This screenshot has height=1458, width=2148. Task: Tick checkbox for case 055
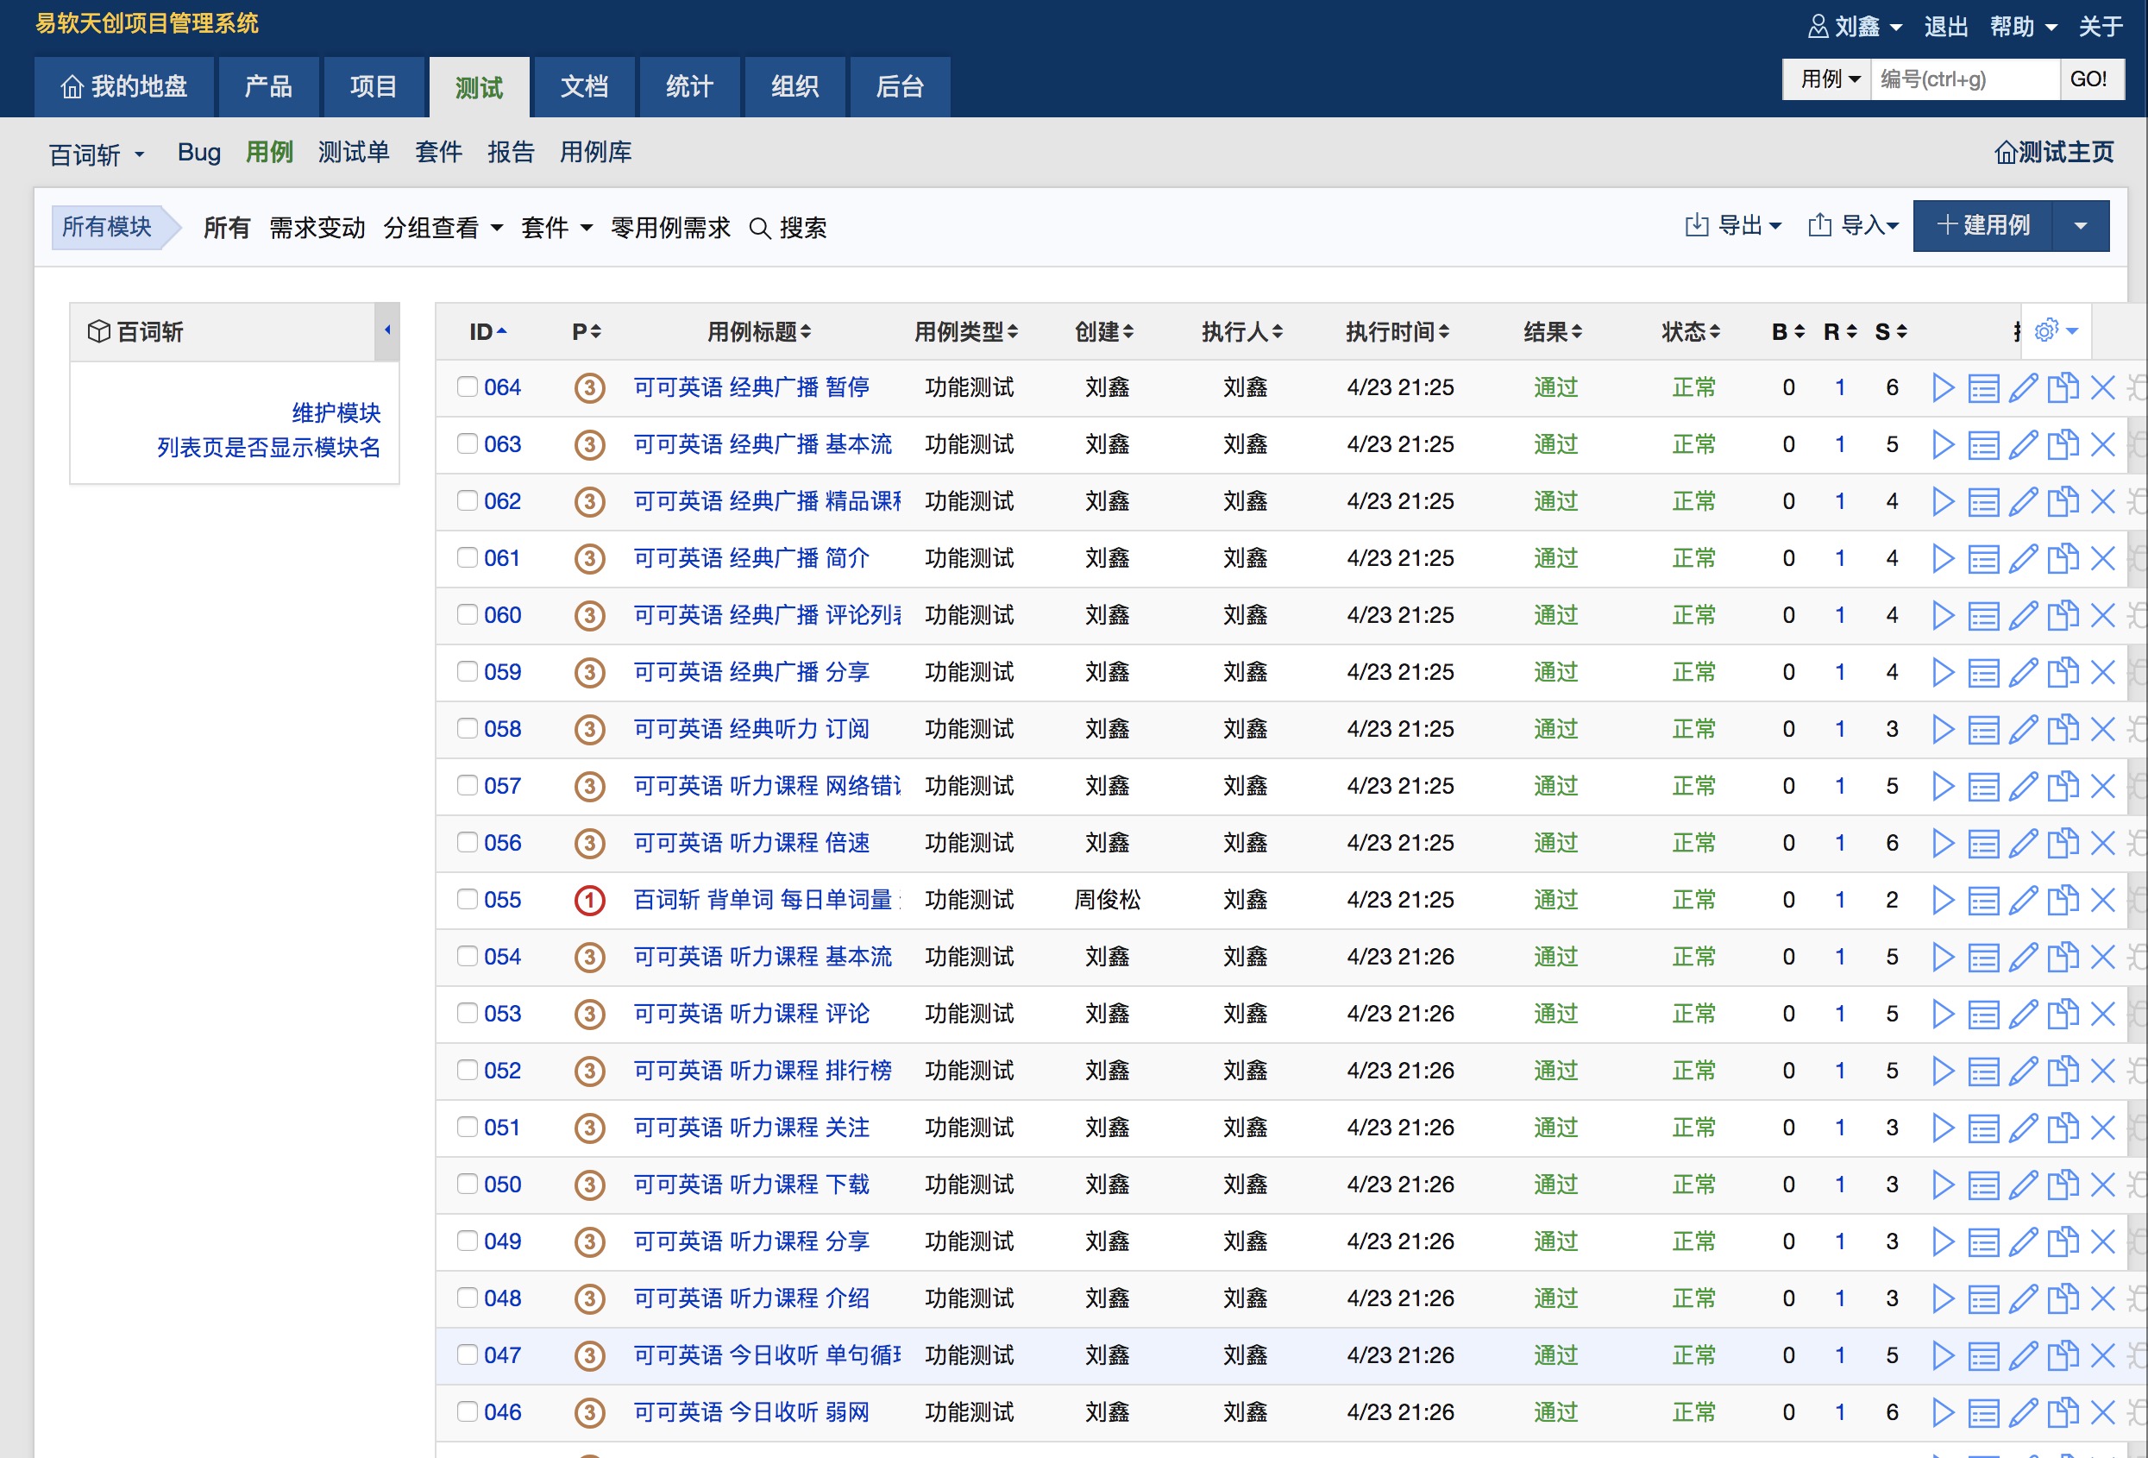tap(468, 899)
